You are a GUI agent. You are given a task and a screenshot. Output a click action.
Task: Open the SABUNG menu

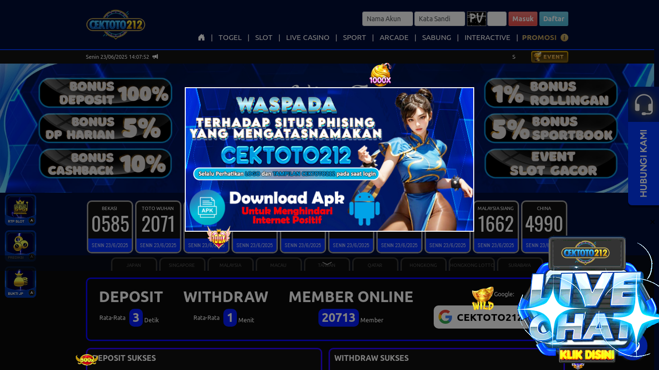[437, 38]
